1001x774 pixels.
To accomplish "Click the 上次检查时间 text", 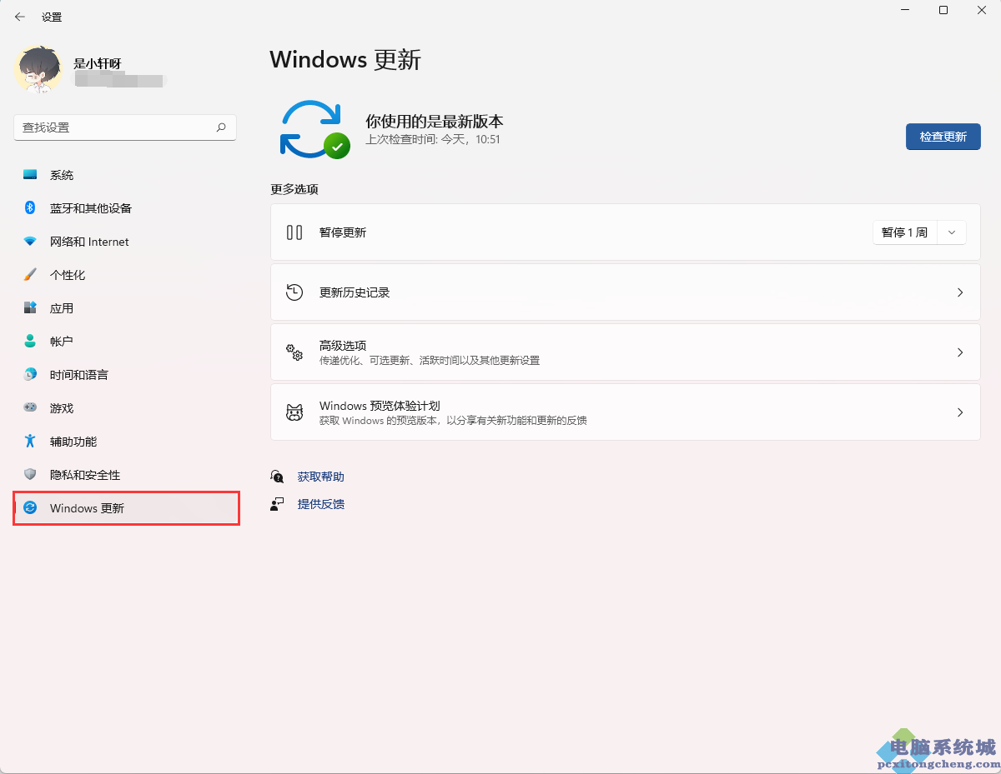I will point(433,140).
